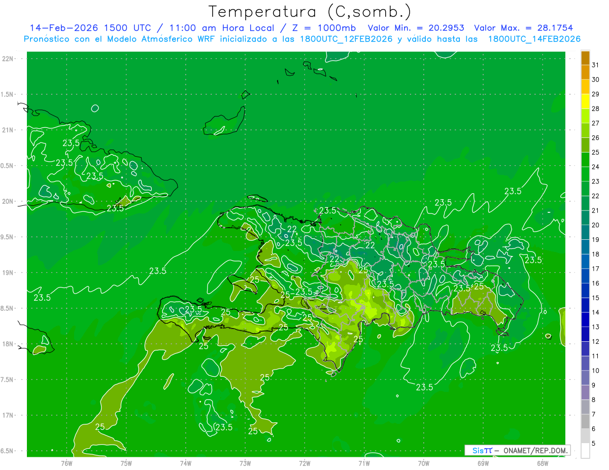Viewport: 609px width, 470px height.
Task: Click the "17N" latitude axis label
Action: (8, 415)
